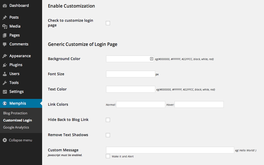This screenshot has height=165, width=264.
Task: Click the Media library icon
Action: pyautogui.click(x=4, y=26)
